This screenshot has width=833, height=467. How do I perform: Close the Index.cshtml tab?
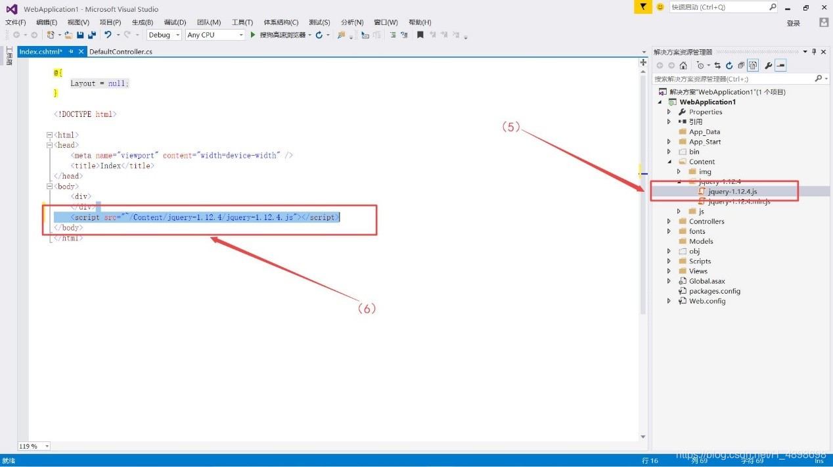tap(81, 51)
